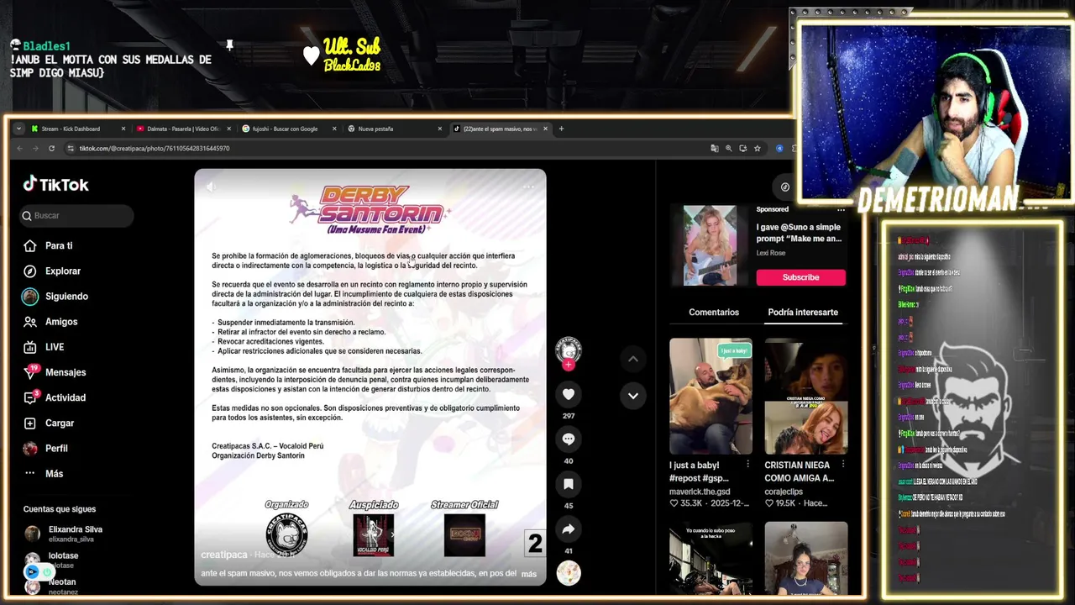This screenshot has height=605, width=1075.
Task: Open your Perfil page
Action: (x=56, y=449)
